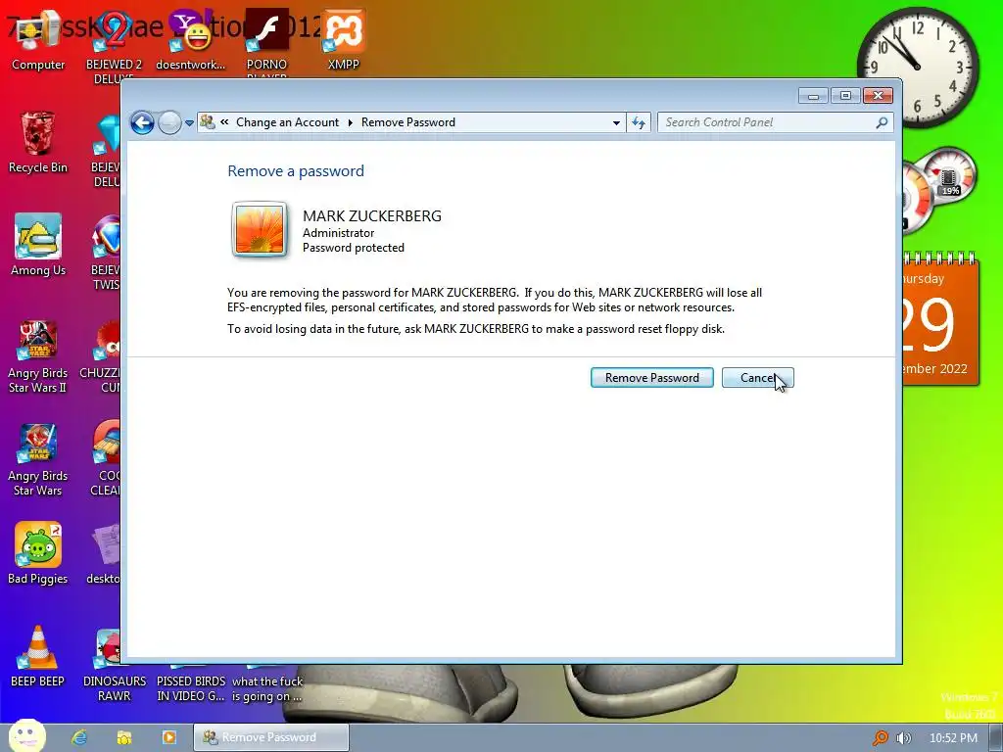Viewport: 1003px width, 752px height.
Task: Open the Flash player shortcut icon
Action: [266, 41]
